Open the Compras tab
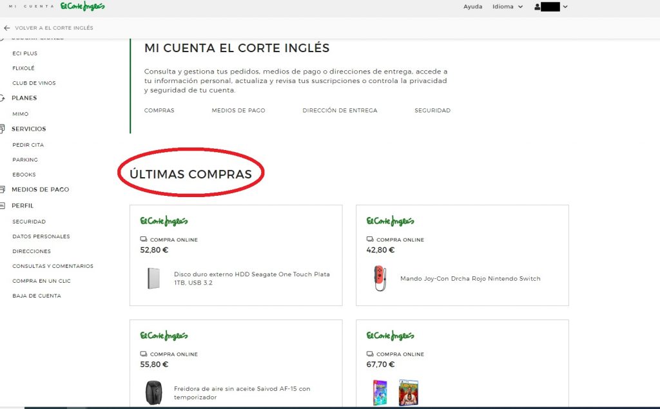 tap(159, 110)
